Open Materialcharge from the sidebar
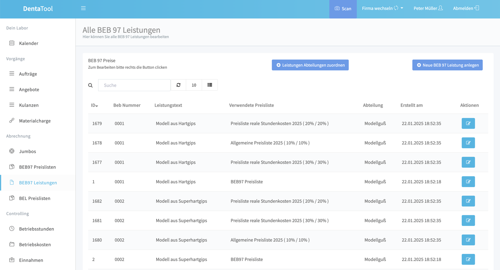The width and height of the screenshot is (500, 270). 35,121
